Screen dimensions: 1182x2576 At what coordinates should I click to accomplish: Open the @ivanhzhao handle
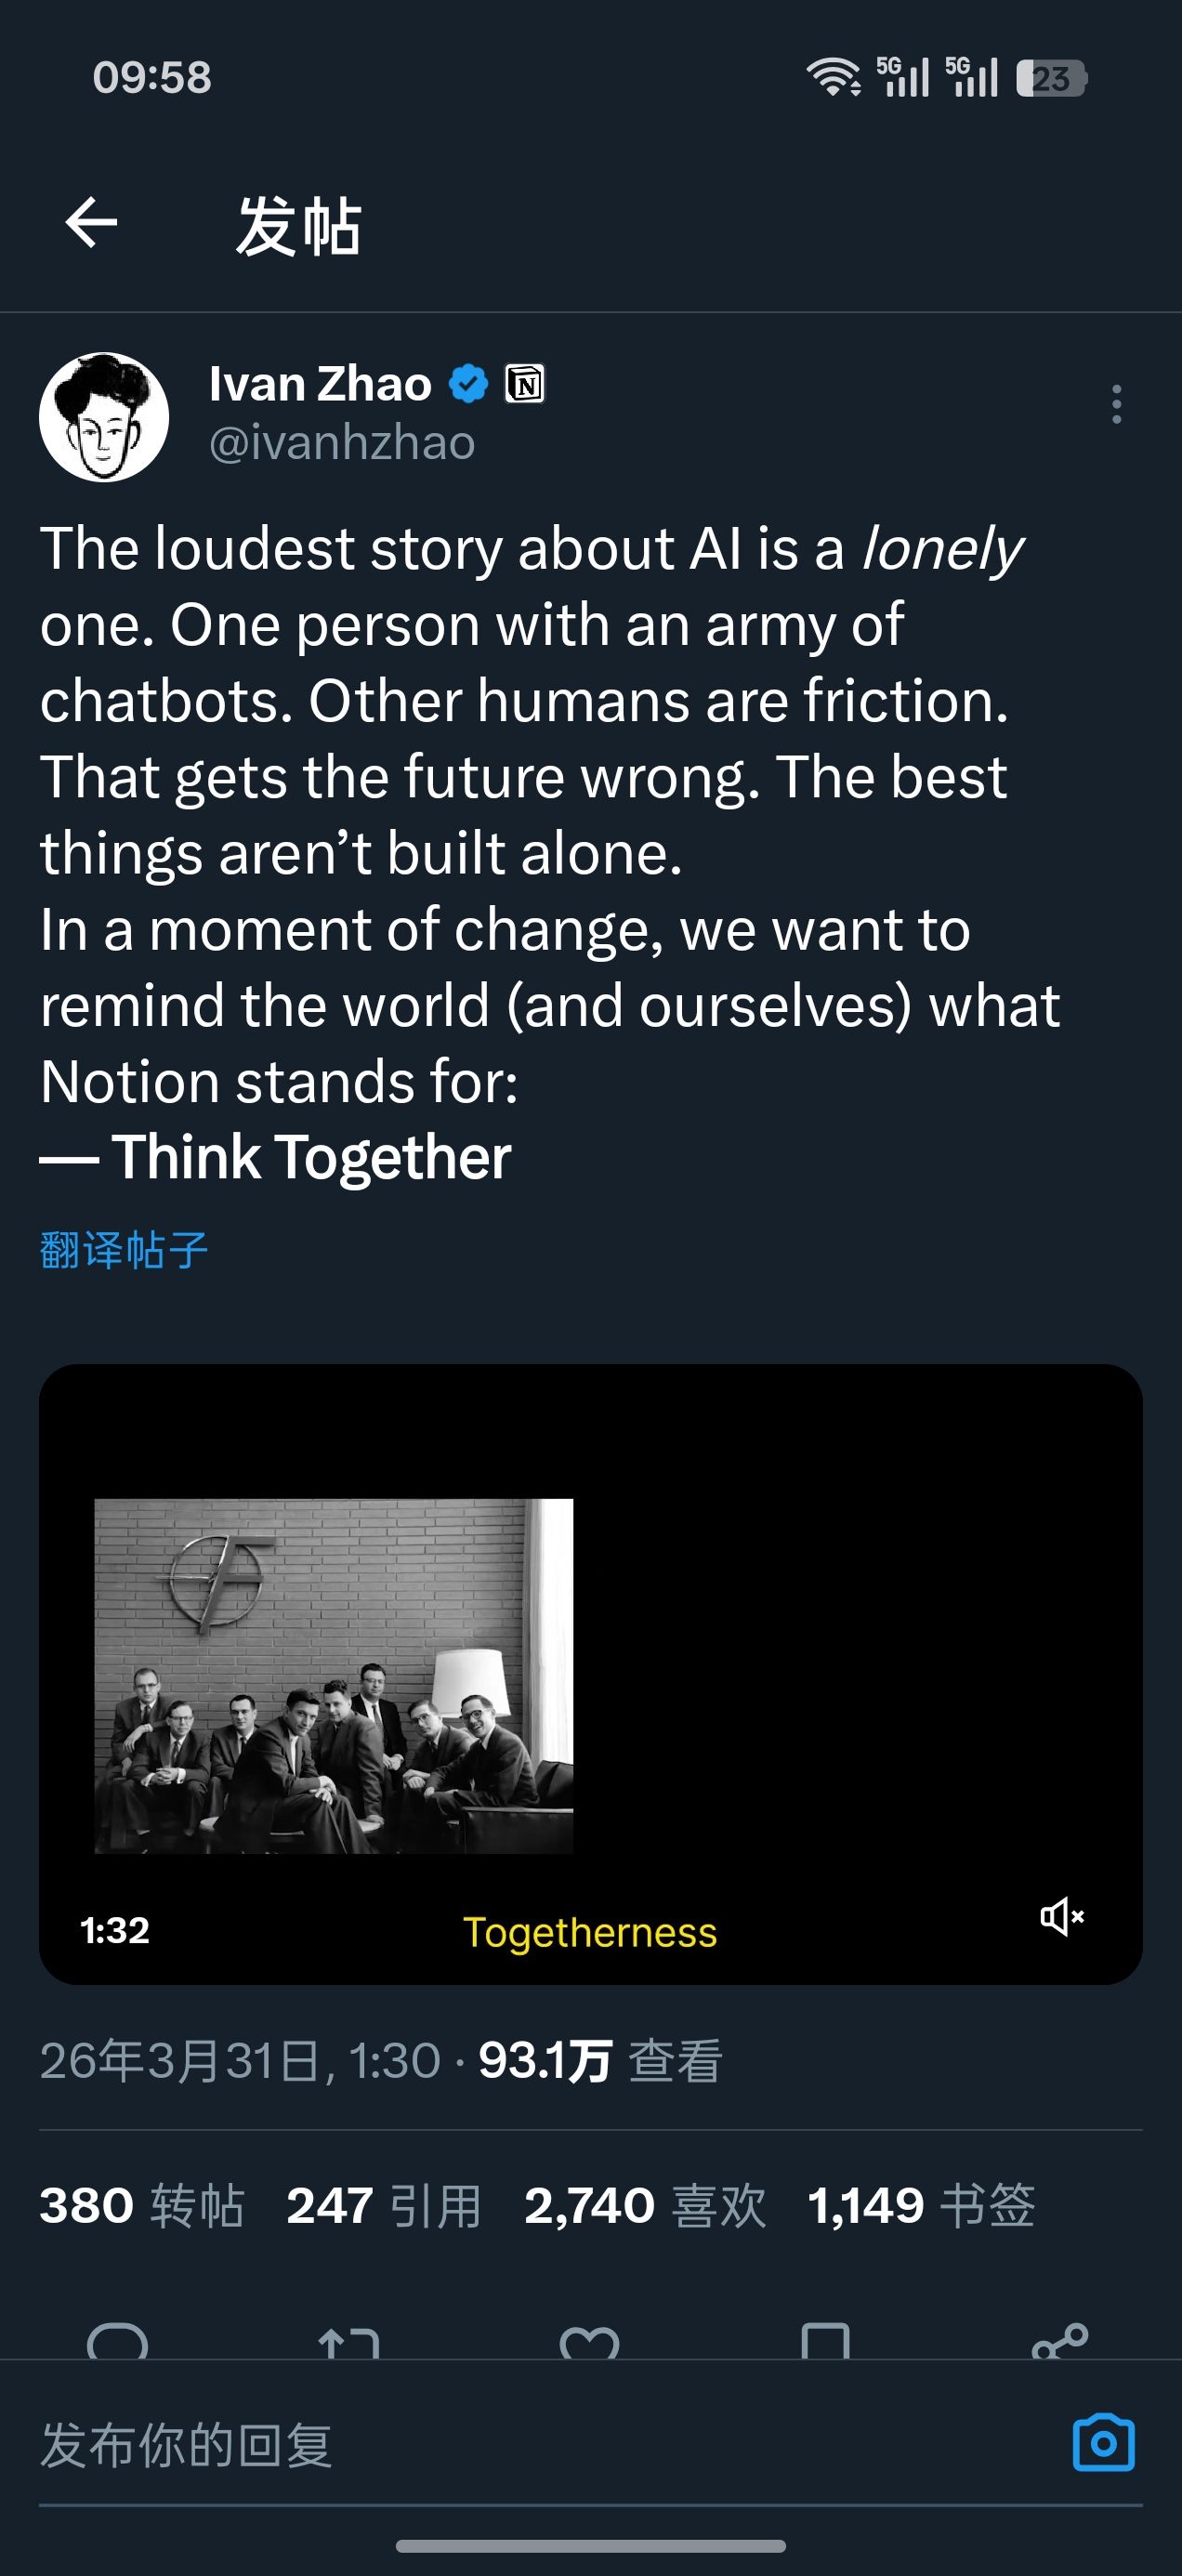[342, 443]
